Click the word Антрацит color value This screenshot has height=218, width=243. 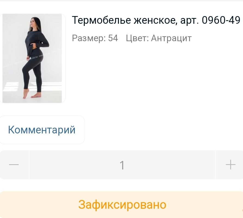tap(171, 38)
